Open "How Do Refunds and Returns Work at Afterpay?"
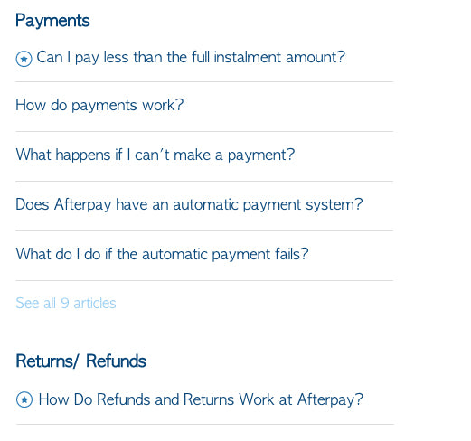Image resolution: width=471 pixels, height=441 pixels. [201, 399]
